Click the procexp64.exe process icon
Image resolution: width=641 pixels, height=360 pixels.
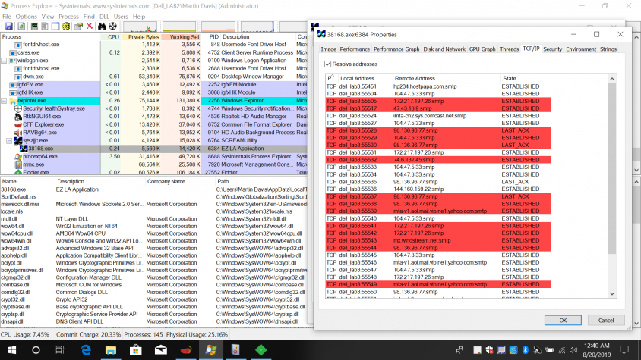(x=18, y=157)
